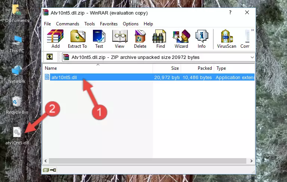Expand the archive path dropdown
This screenshot has height=182, width=287.
coord(252,57)
